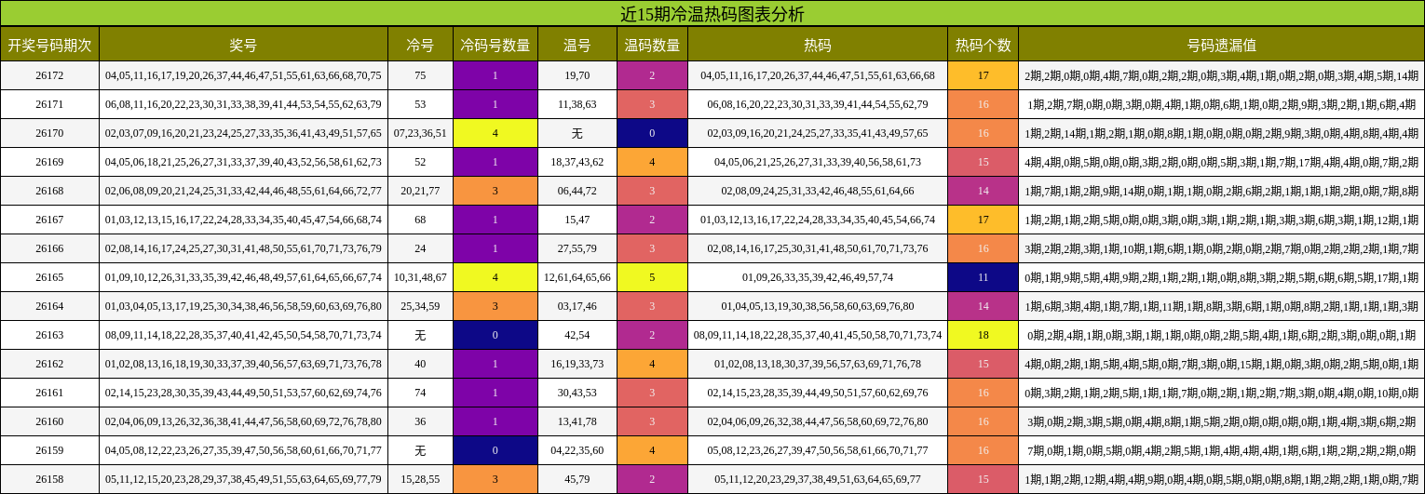Click the orange cold count 3 in row 26168
This screenshot has height=494, width=1425.
495,191
